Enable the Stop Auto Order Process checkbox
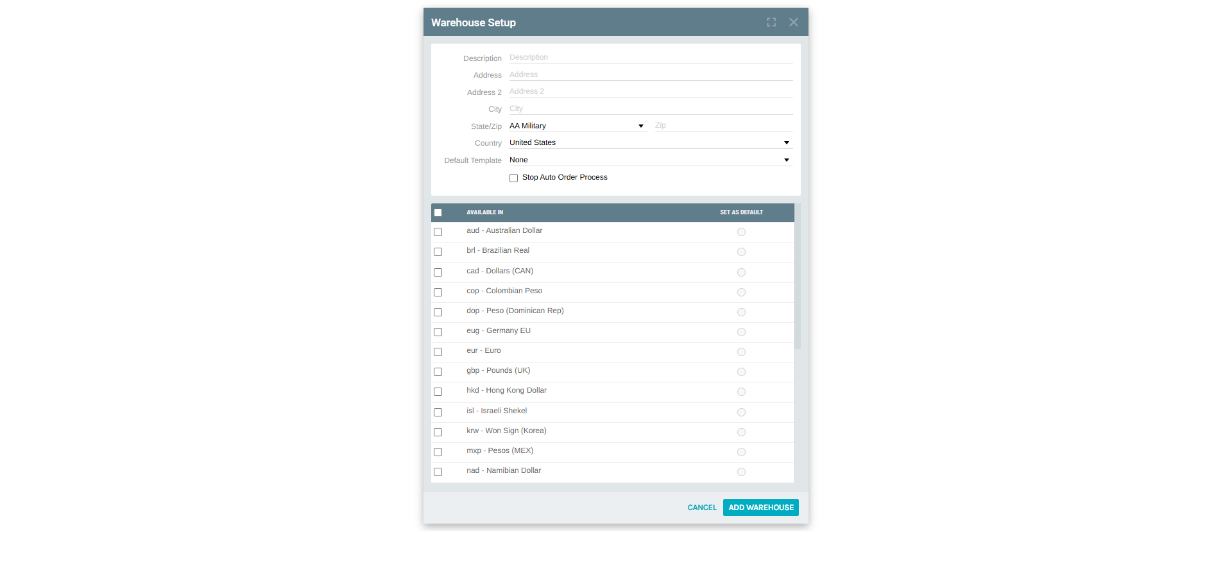This screenshot has width=1232, height=573. tap(513, 178)
